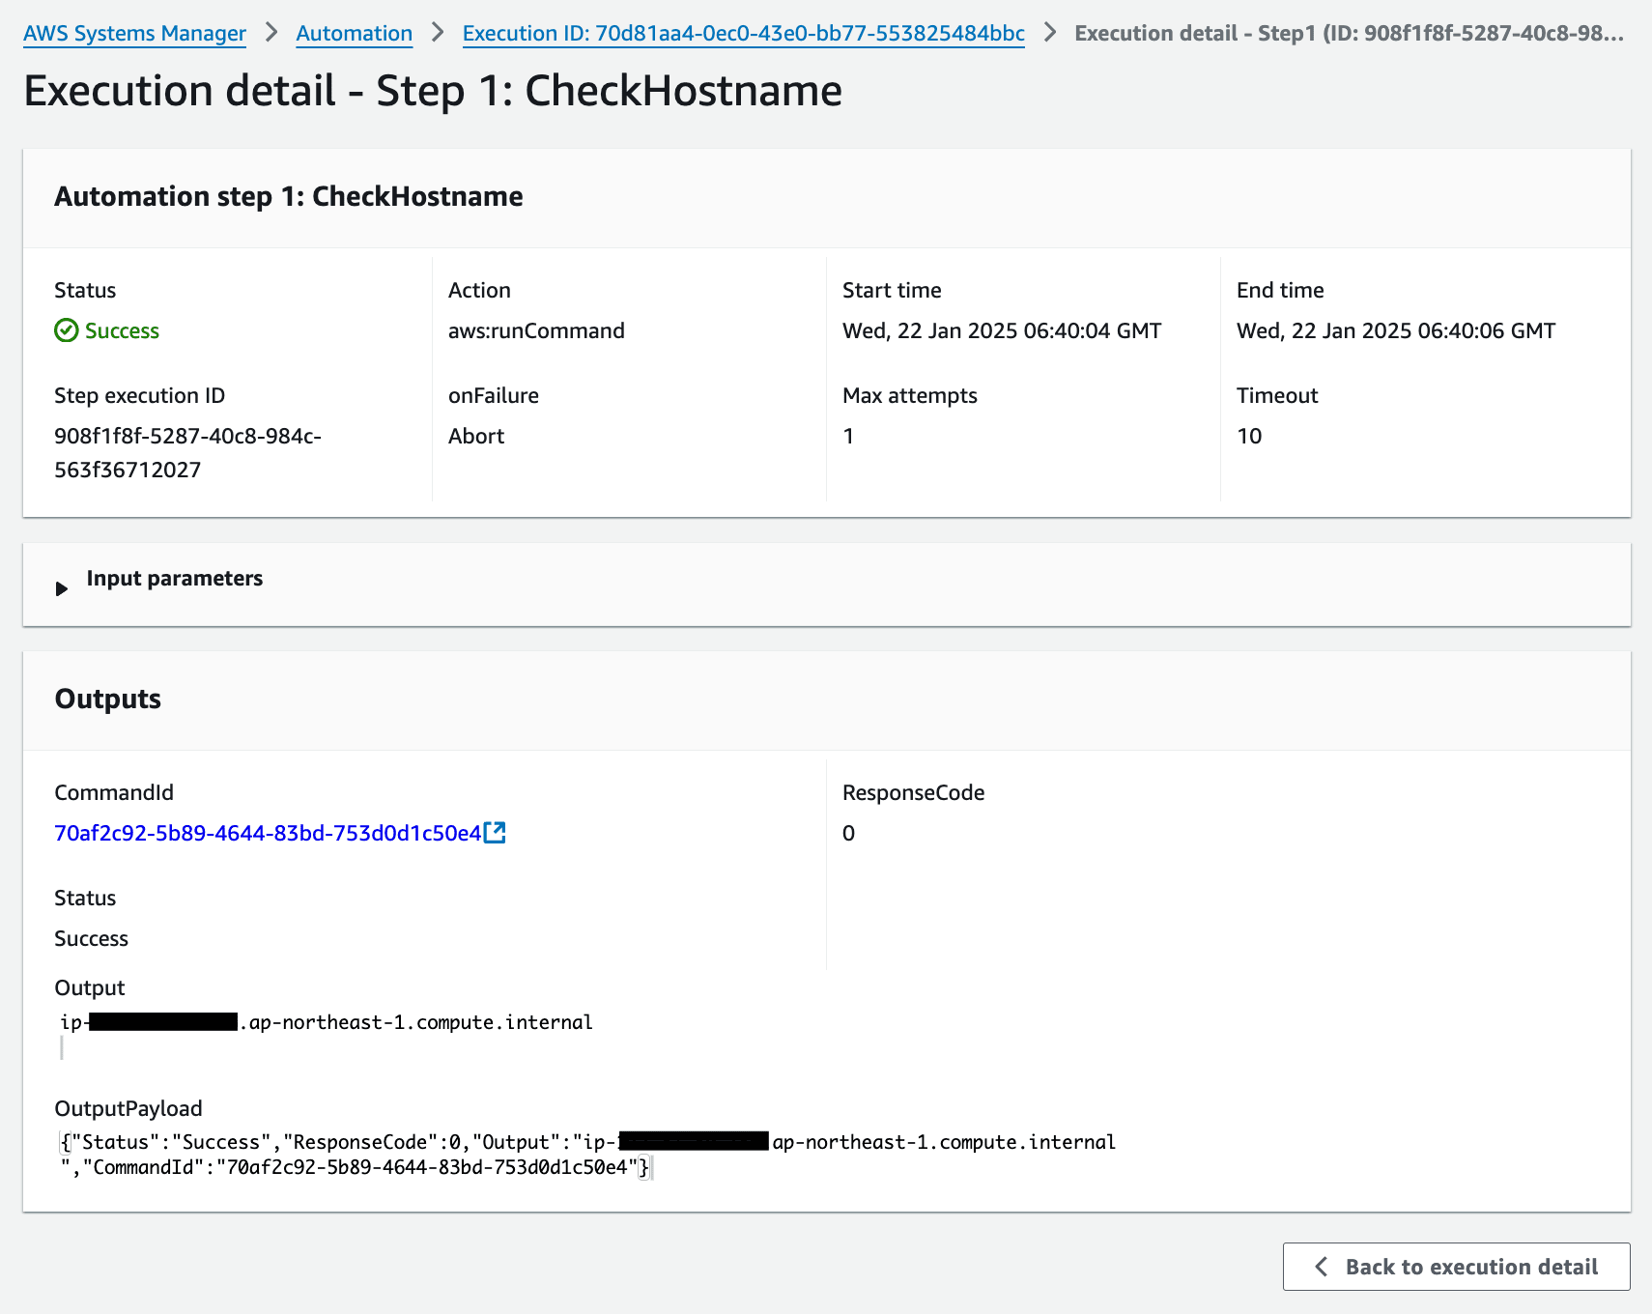This screenshot has height=1314, width=1652.
Task: Click the Output hostname text ending compute.internal
Action: [327, 1022]
